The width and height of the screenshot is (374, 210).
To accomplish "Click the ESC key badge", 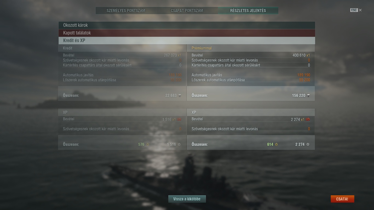I will 354,10.
